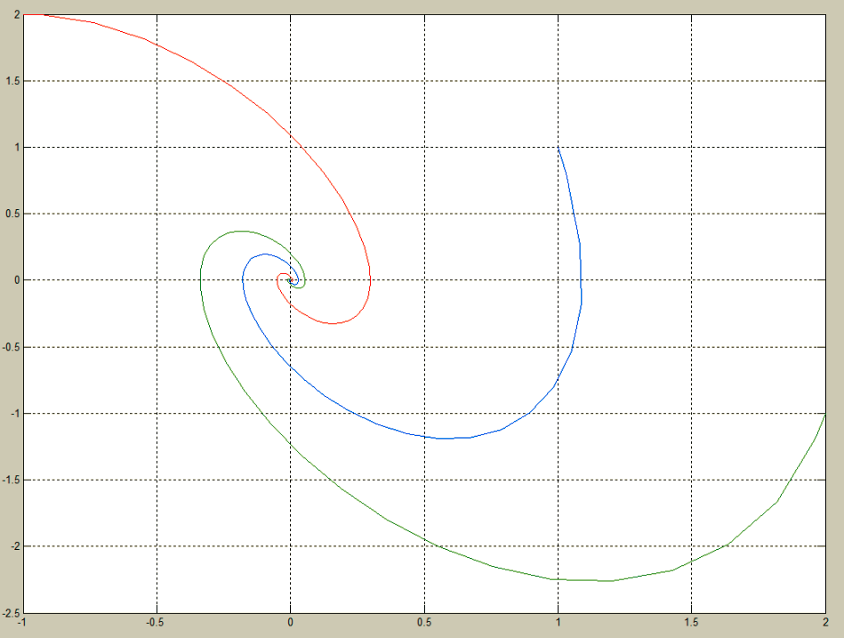Click x-axis tick label 0
844x638 pixels.
[291, 623]
